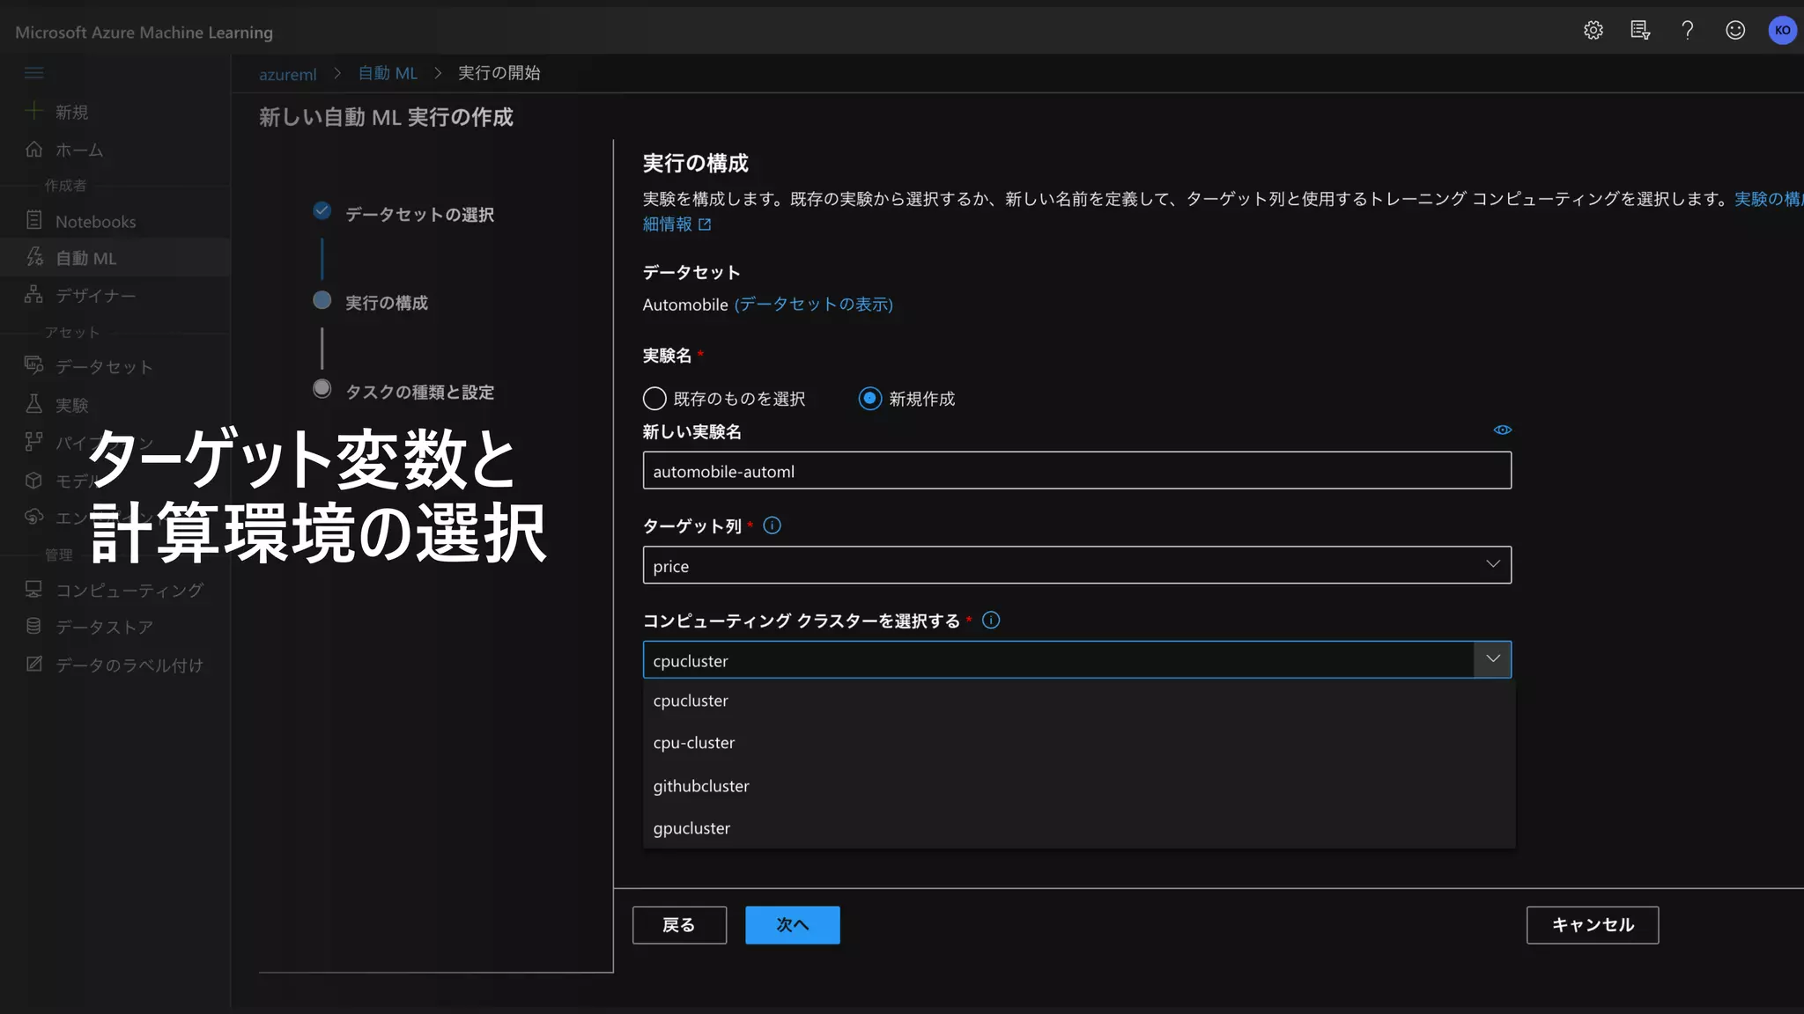Click the データセット sidebar icon

point(33,365)
